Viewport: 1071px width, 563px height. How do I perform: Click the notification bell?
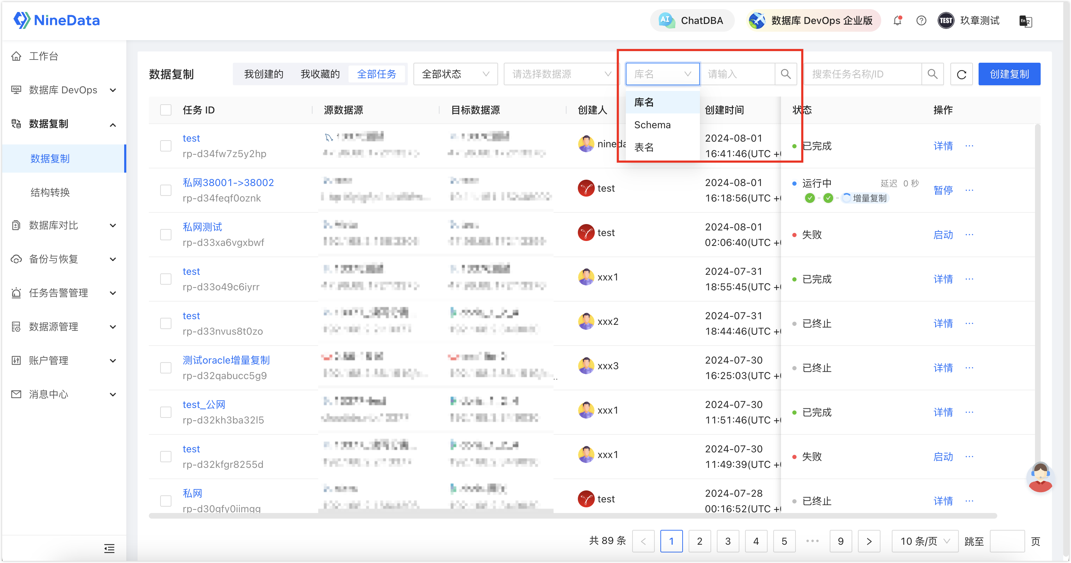897,20
